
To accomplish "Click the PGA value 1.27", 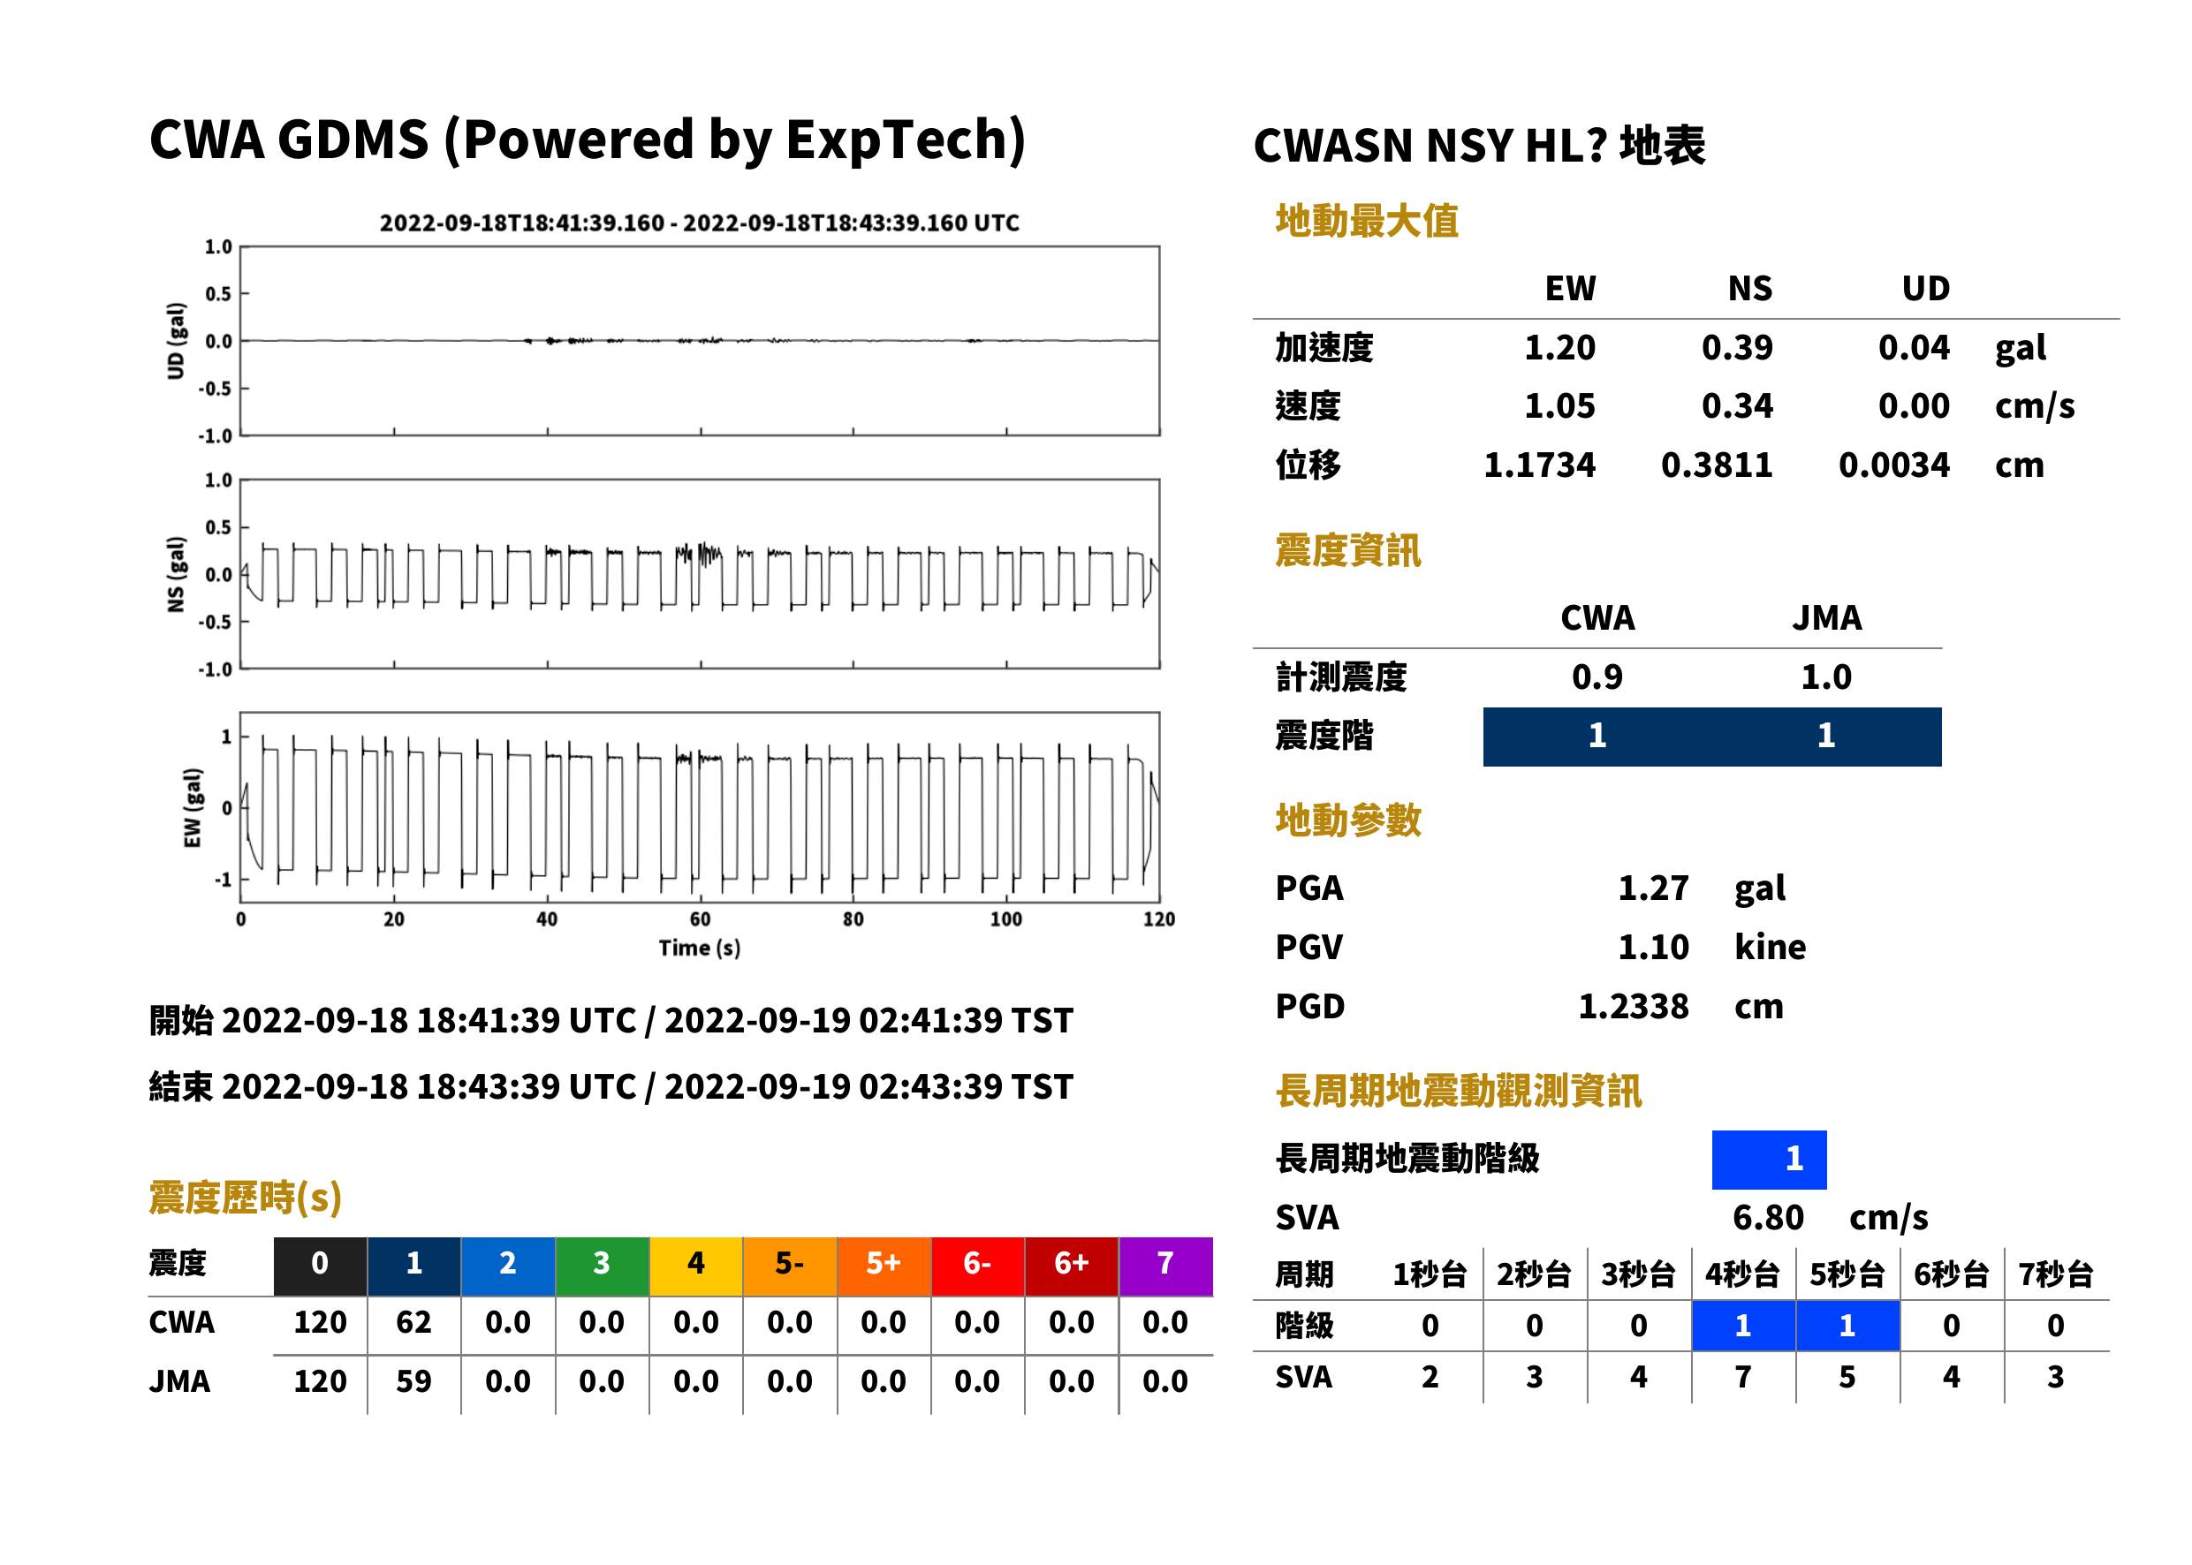I will click(x=1652, y=888).
